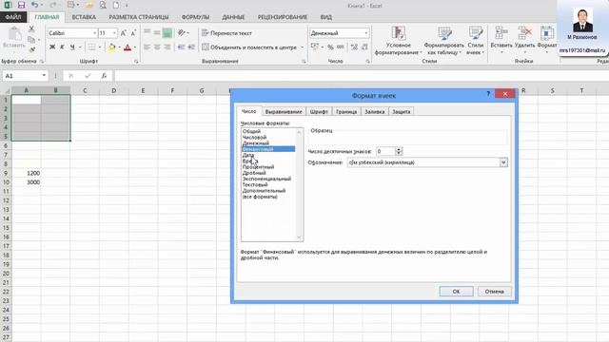Click the accounting currency format icon
Viewport: 609px width, 342px height.
point(315,47)
